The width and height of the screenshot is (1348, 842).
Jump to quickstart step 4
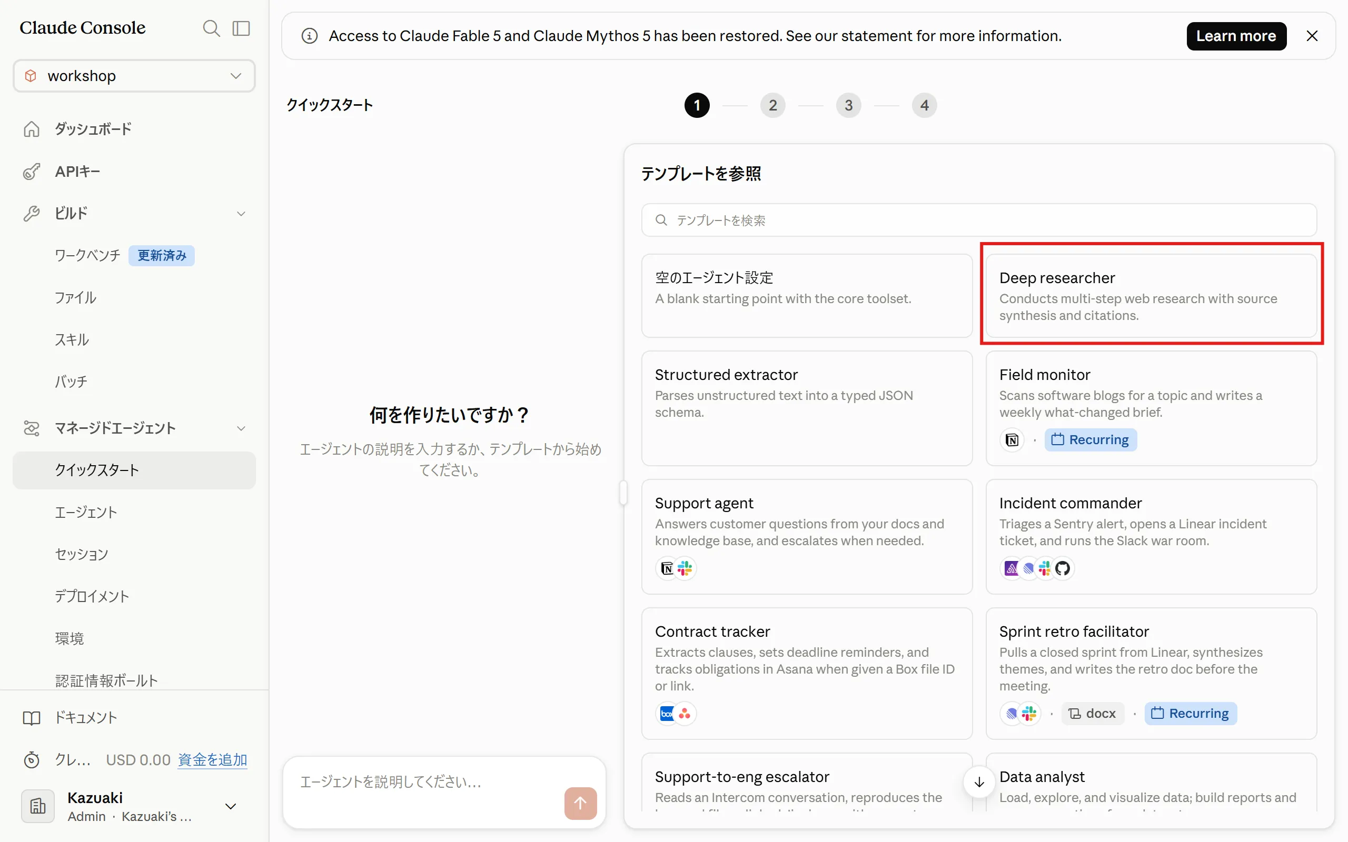point(924,105)
